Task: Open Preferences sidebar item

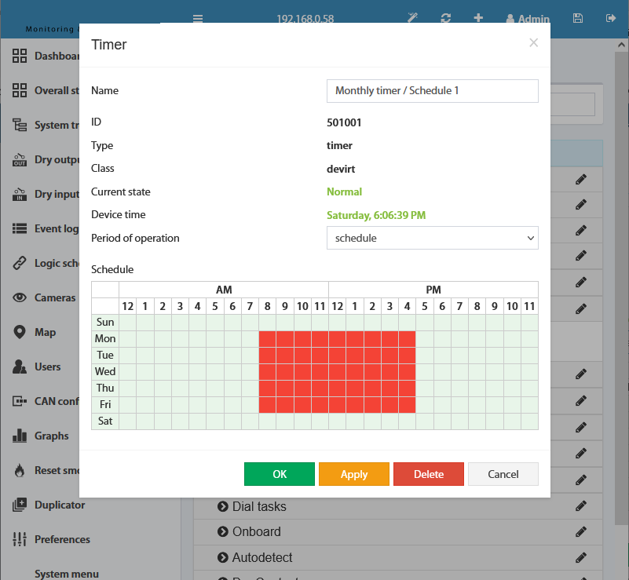Action: [51, 539]
